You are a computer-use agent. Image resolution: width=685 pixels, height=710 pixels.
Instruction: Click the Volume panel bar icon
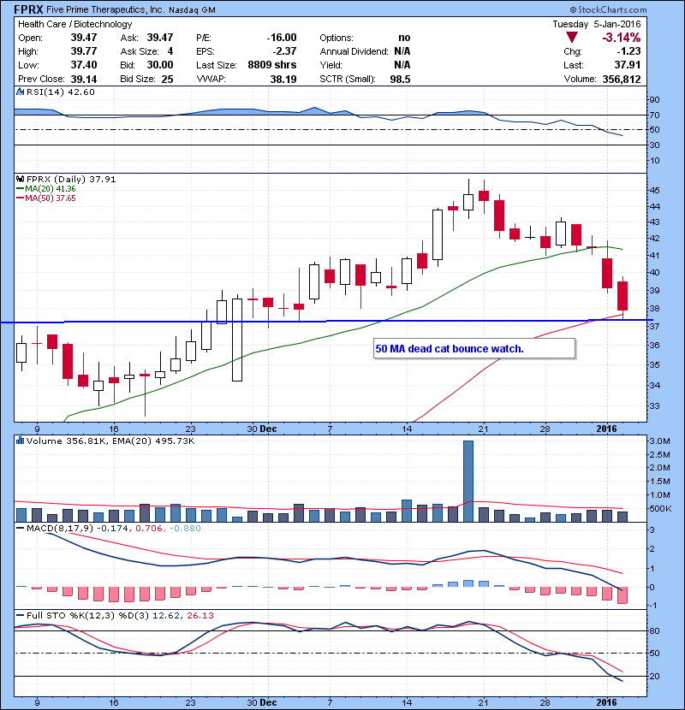(x=21, y=441)
